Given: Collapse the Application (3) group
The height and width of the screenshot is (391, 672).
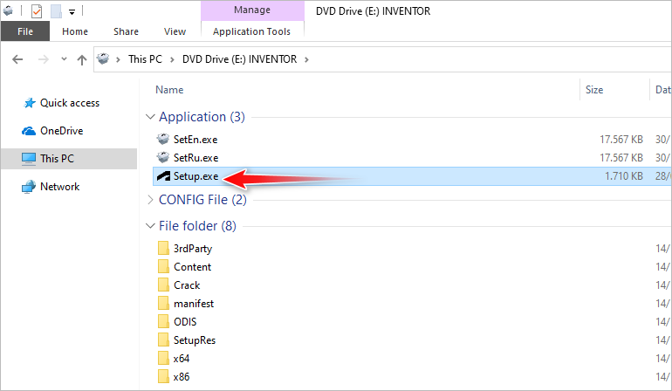Looking at the screenshot, I should (151, 117).
